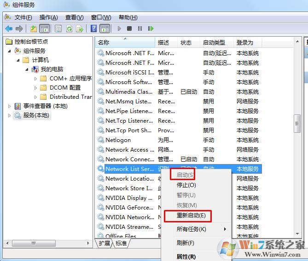Screen dimensions: 308x261
Task: Select the Microsoft iSCSI Initiator row
Action: coord(179,72)
